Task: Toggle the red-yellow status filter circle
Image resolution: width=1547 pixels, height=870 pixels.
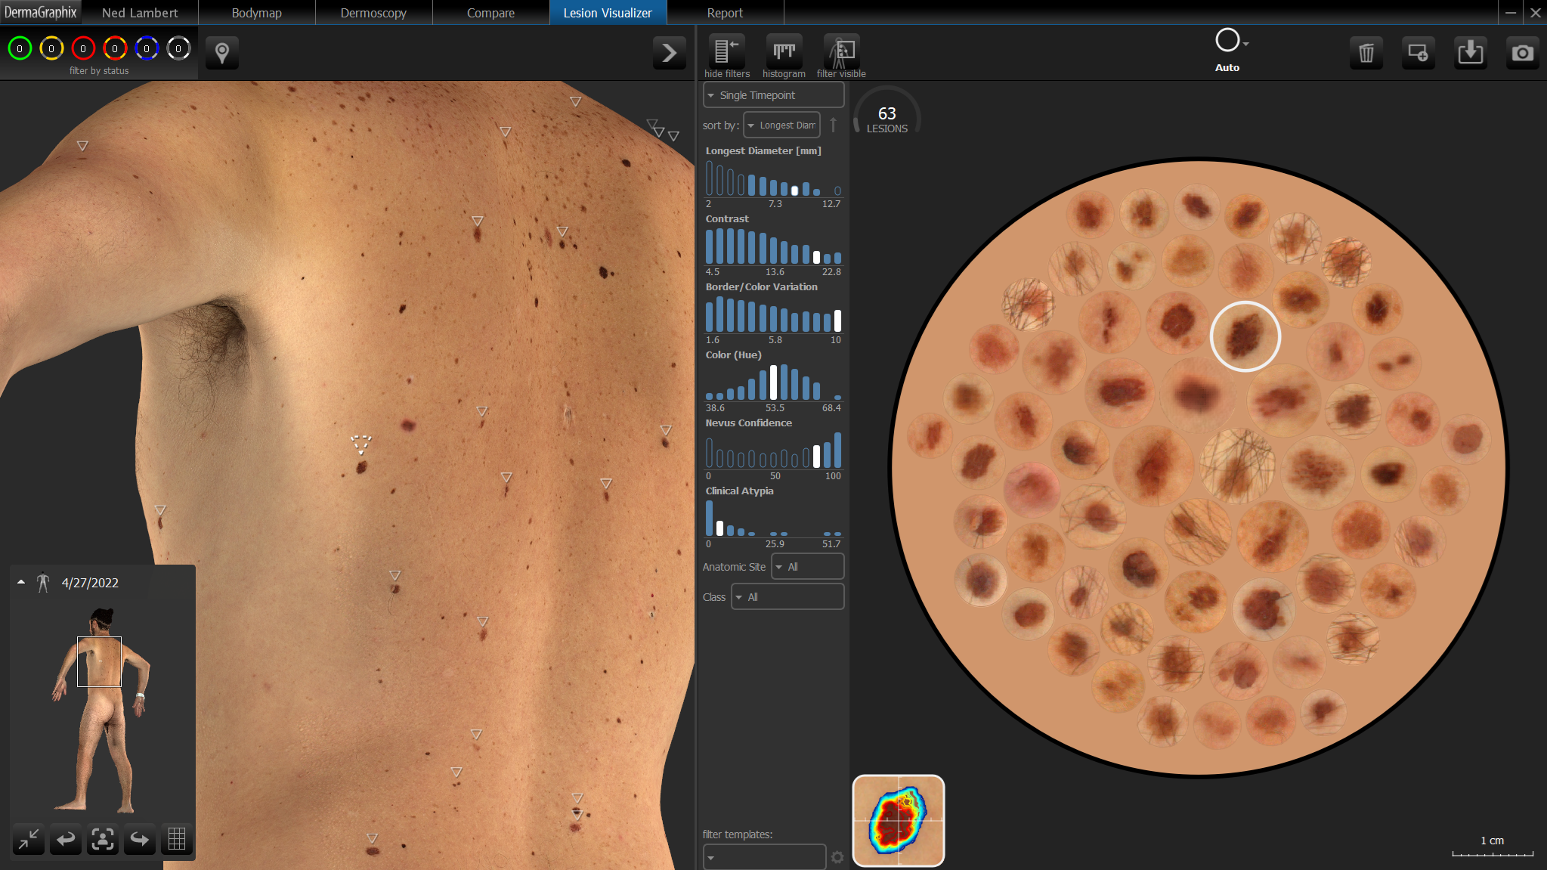Action: point(115,48)
